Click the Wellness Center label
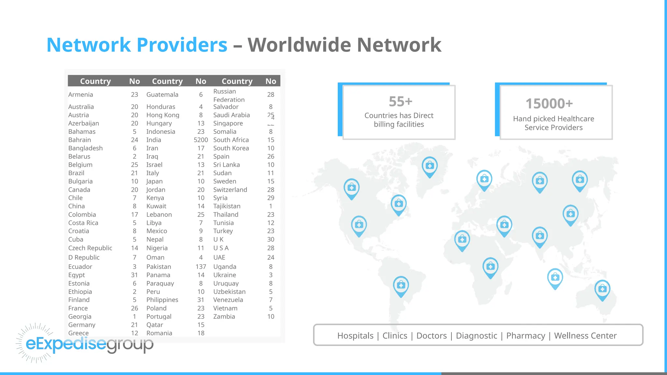667x375 pixels. [585, 336]
